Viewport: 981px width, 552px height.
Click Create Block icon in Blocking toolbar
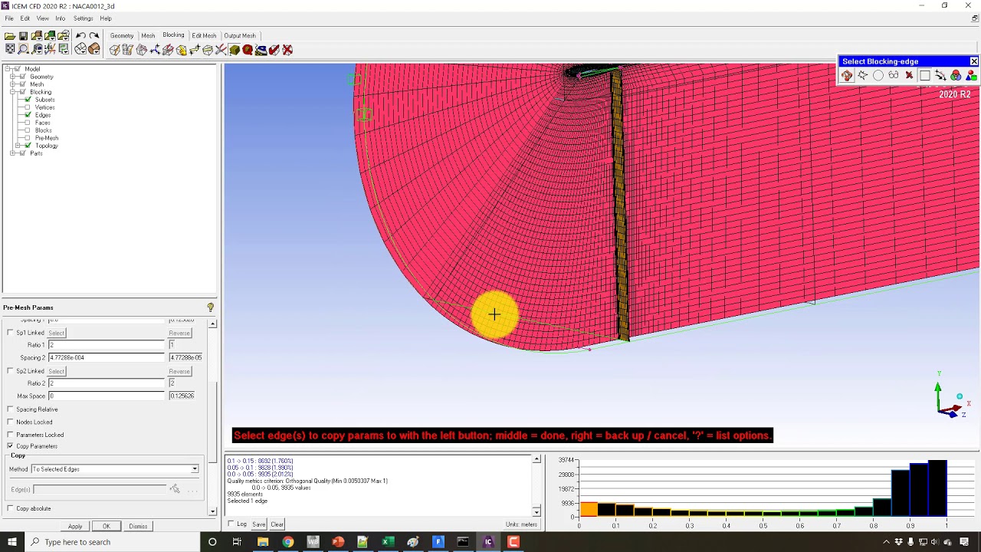pyautogui.click(x=114, y=50)
